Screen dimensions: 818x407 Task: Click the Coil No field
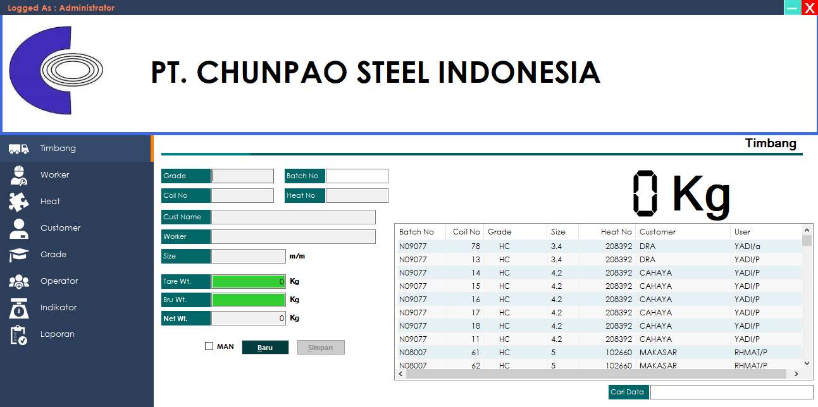242,195
